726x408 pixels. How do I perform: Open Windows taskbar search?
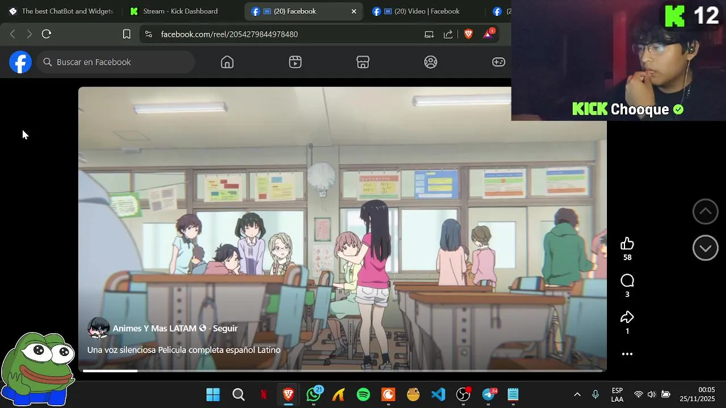click(x=239, y=394)
